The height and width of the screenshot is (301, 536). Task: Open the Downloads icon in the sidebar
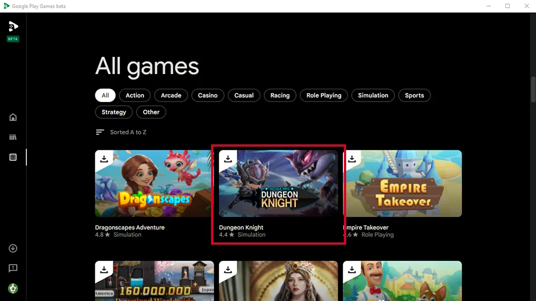tap(13, 249)
